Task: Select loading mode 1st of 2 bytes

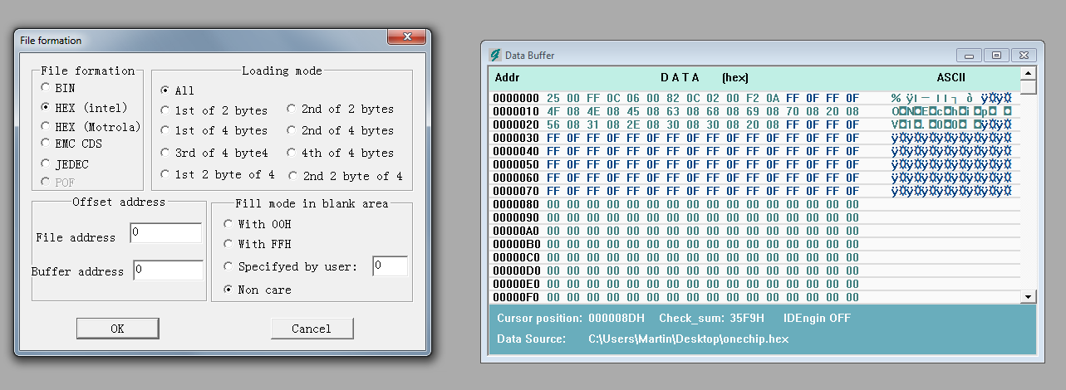Action: coord(165,110)
